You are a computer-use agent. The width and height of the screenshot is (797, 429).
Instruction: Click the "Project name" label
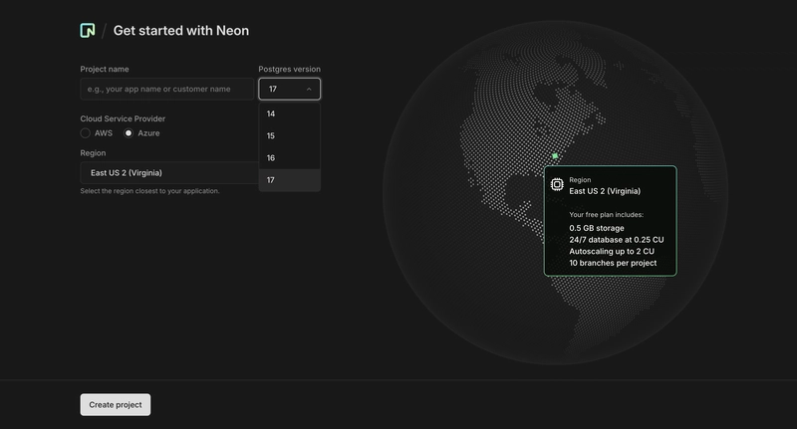(x=105, y=69)
